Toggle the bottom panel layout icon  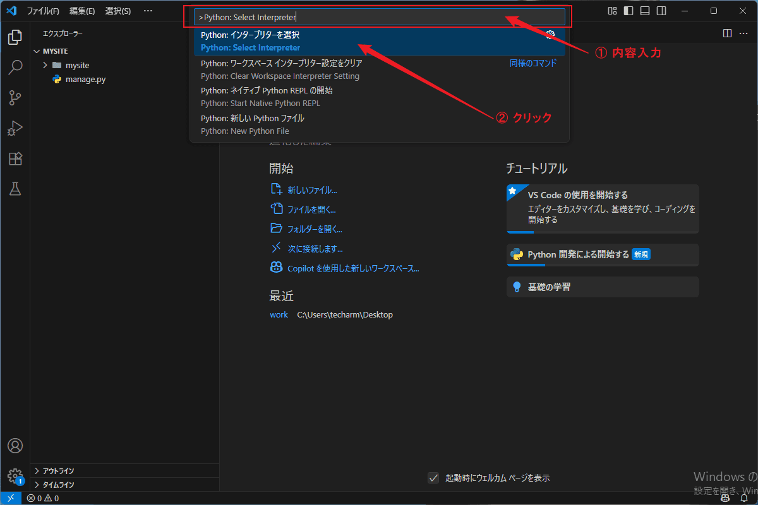[645, 11]
